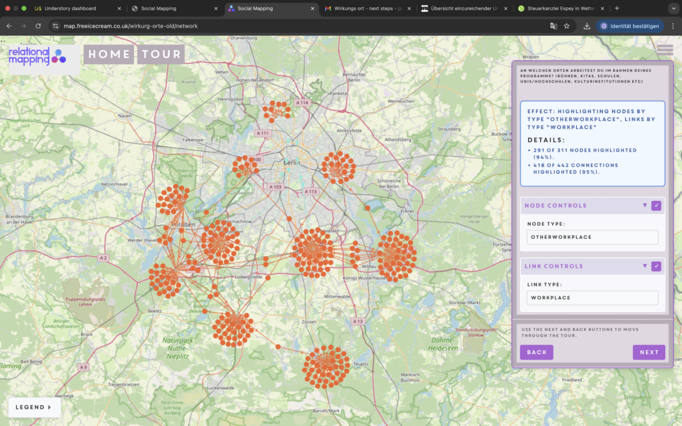Open a new browser tab
Screen dimensions: 682x426
617,9
